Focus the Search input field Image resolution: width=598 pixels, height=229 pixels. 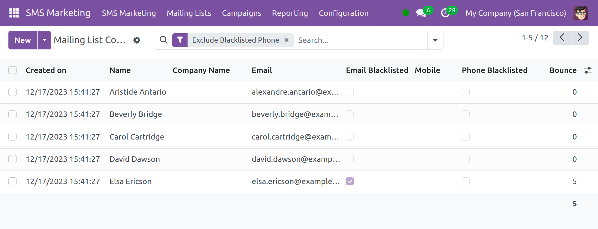click(x=360, y=40)
